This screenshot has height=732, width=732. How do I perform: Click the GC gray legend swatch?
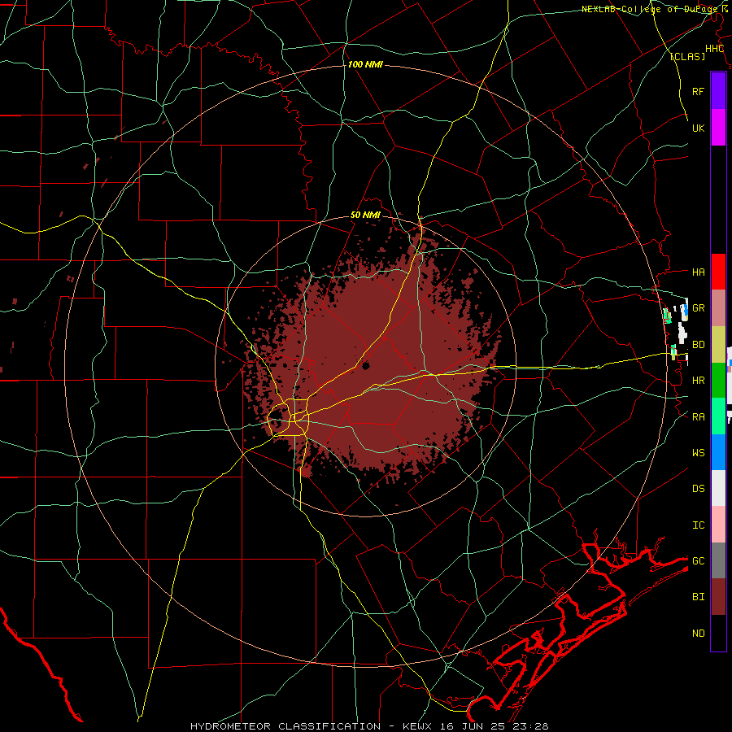coord(718,560)
